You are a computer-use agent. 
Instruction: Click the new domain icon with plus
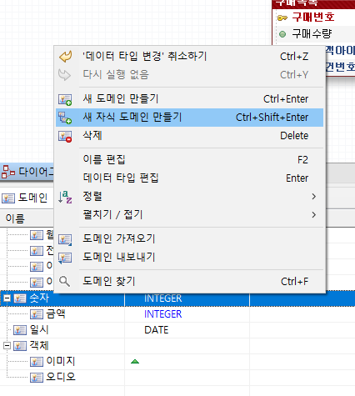[x=65, y=99]
